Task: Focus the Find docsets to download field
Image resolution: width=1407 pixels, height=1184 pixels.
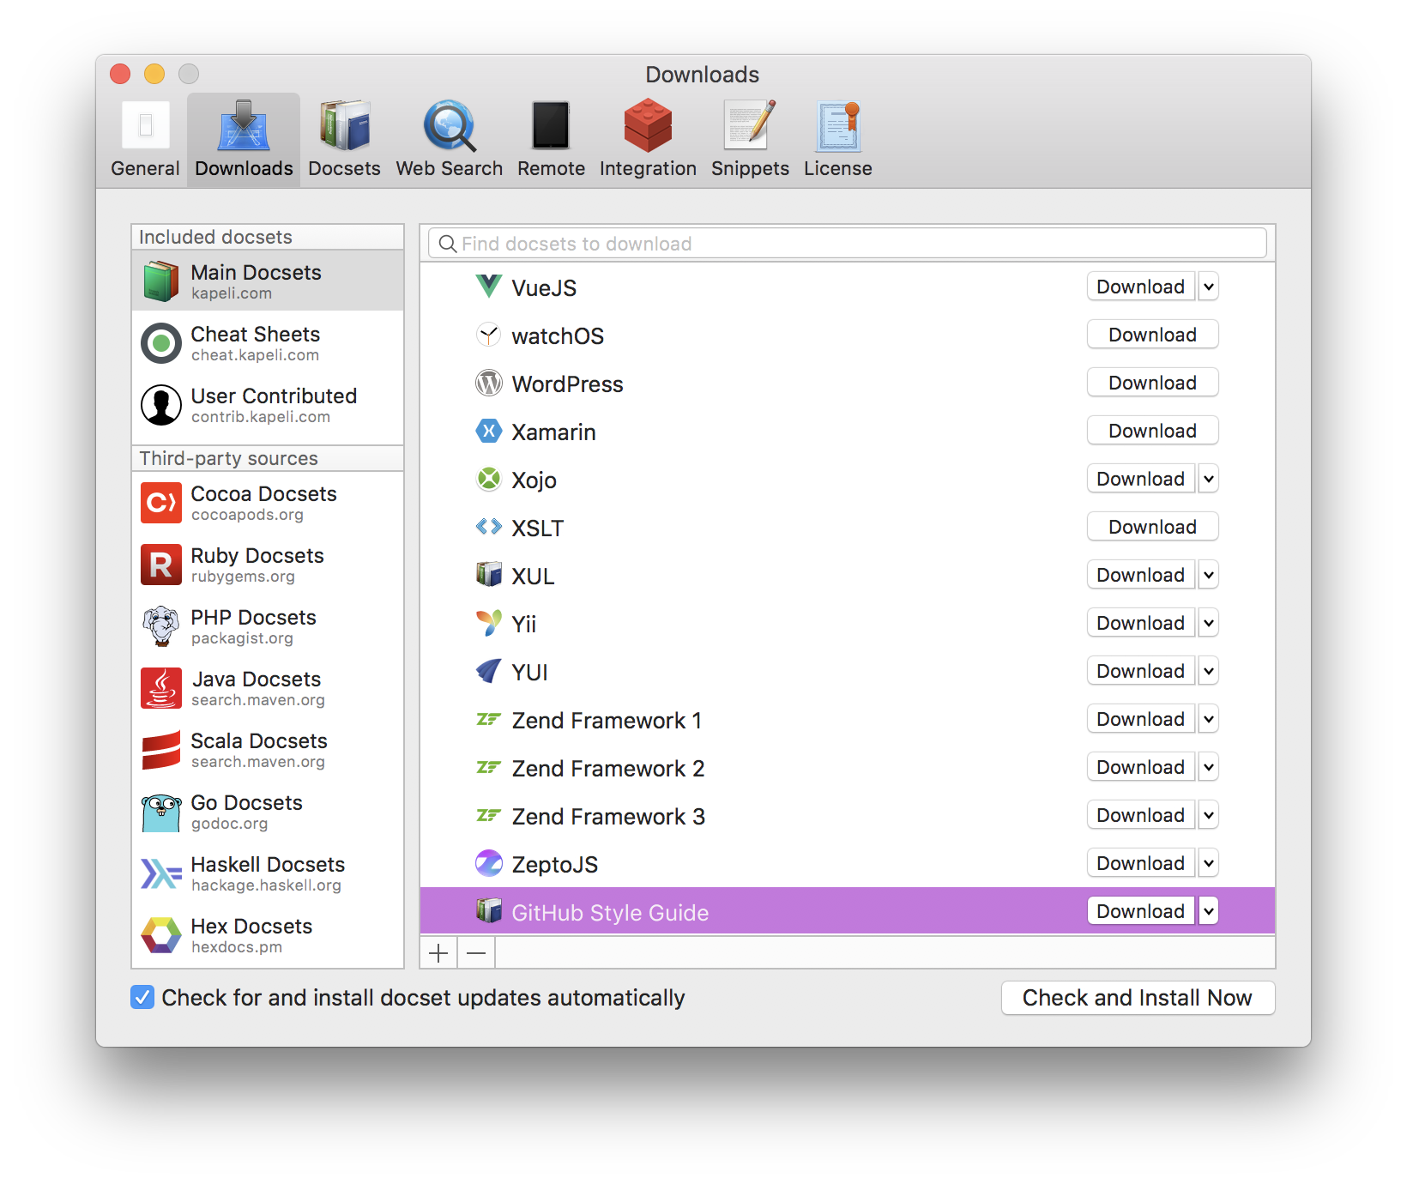Action: coord(848,244)
